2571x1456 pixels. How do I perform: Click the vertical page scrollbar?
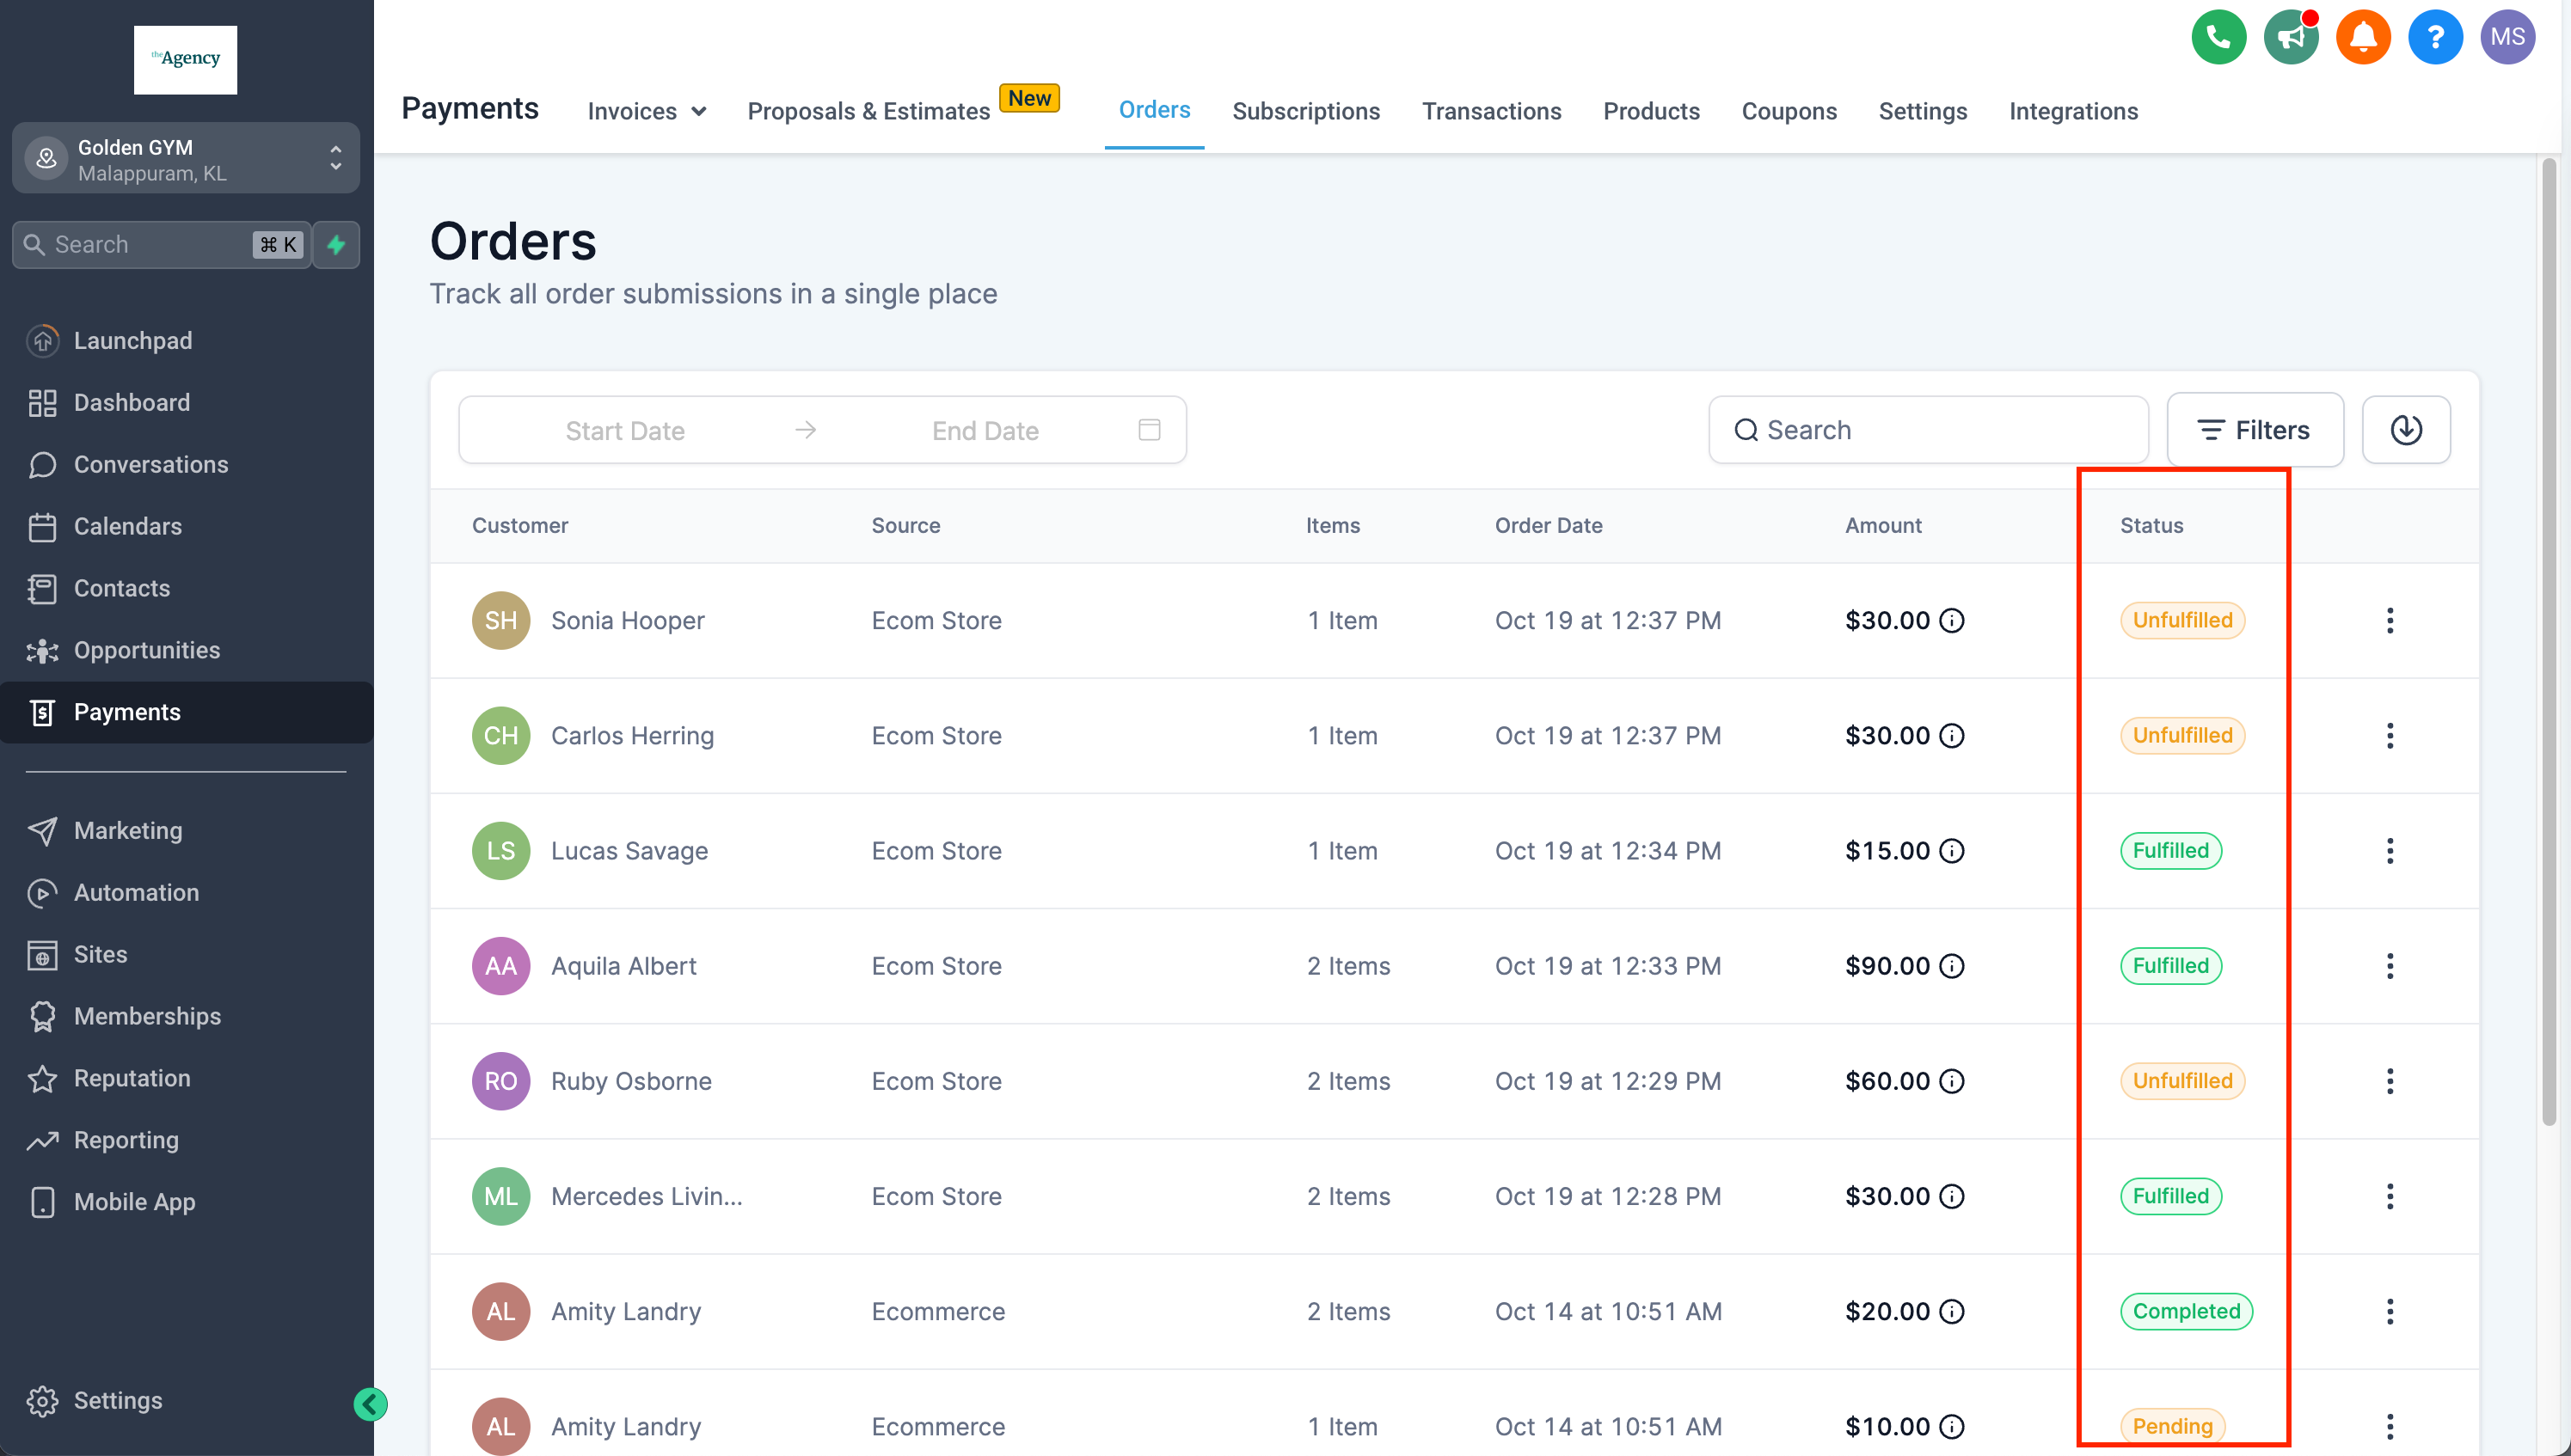[x=2548, y=640]
